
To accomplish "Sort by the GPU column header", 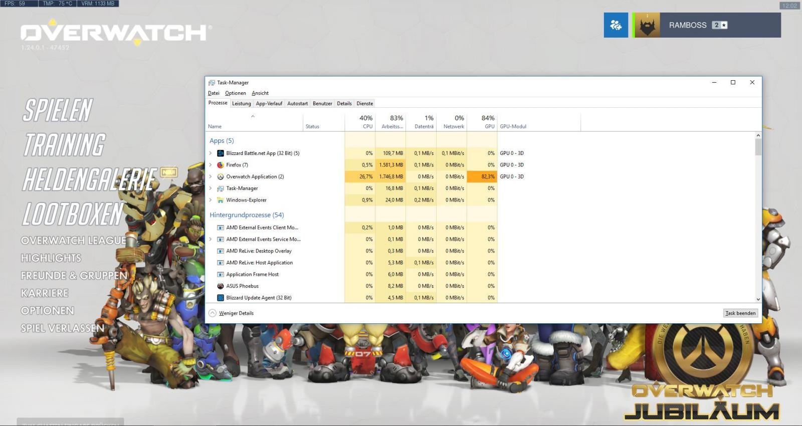I will pyautogui.click(x=482, y=122).
